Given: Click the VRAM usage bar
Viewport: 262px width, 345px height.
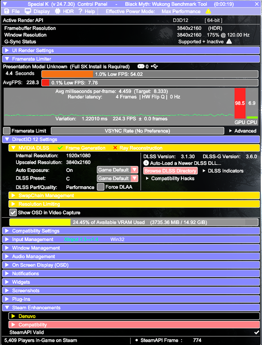Looking at the screenshot, I should pos(134,222).
